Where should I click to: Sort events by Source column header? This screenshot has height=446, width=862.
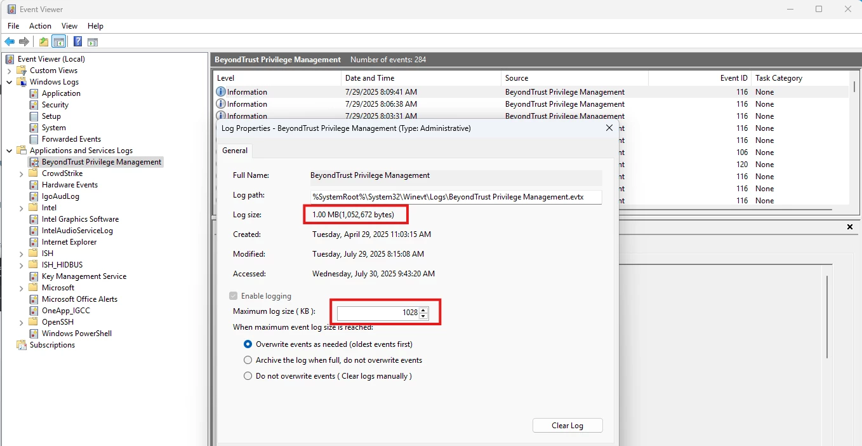click(x=574, y=78)
